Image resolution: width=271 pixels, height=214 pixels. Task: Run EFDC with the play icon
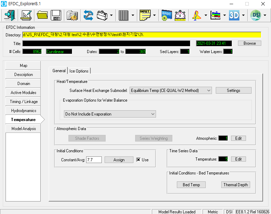tap(167, 15)
